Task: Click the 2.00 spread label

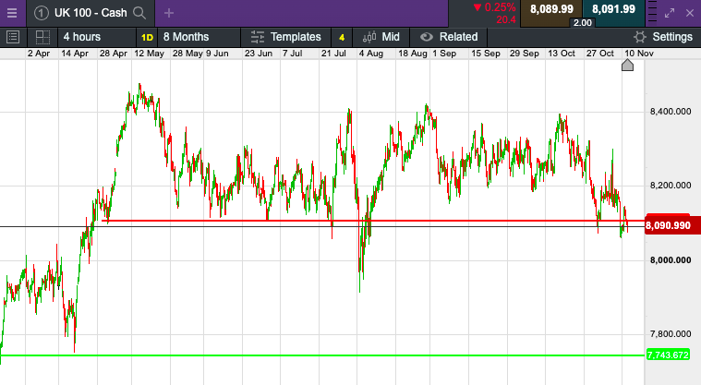Action: pyautogui.click(x=583, y=23)
